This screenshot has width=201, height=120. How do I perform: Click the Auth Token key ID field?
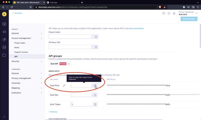(82, 104)
